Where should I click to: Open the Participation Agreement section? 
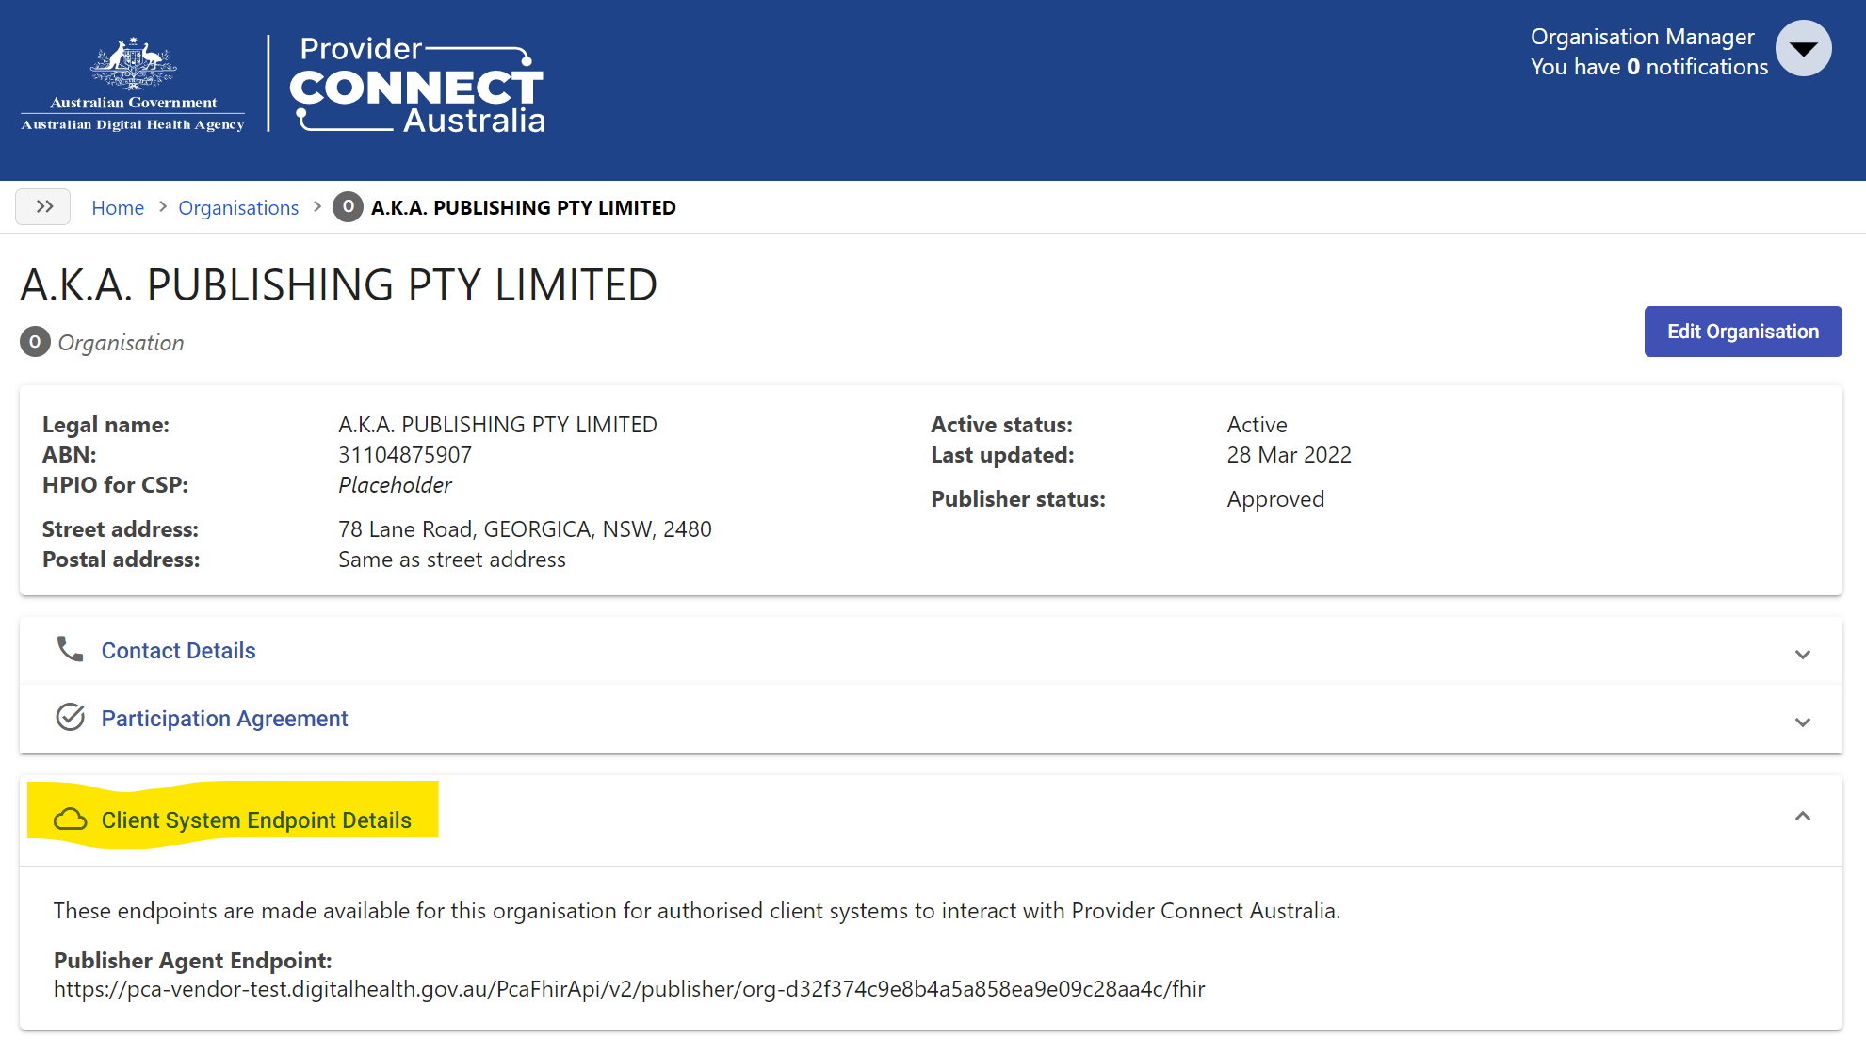click(225, 719)
